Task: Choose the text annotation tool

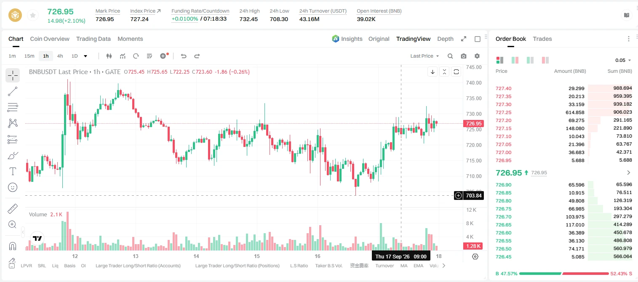Action: click(13, 171)
